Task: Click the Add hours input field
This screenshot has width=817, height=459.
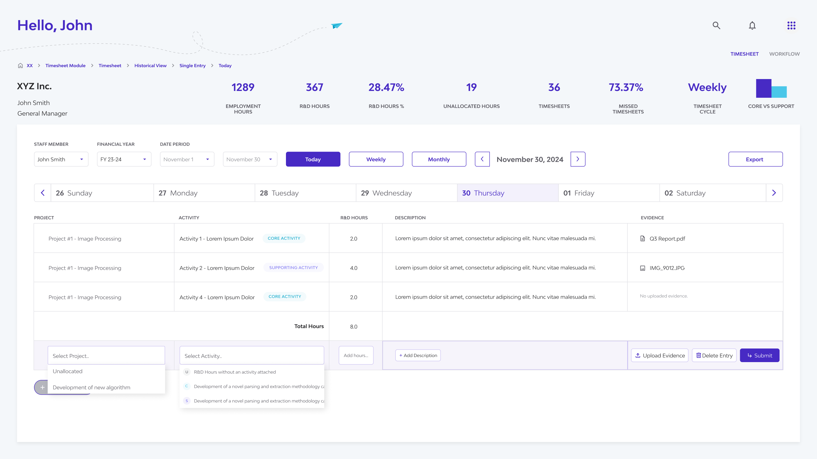Action: coord(356,355)
